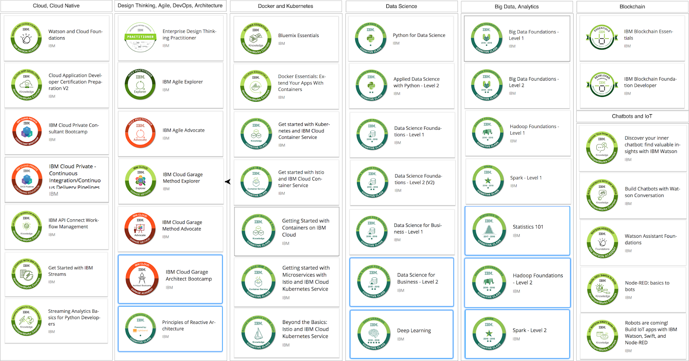Click the Cloud Application Developer Certification badge icon
The height and width of the screenshot is (361, 689).
[x=26, y=85]
